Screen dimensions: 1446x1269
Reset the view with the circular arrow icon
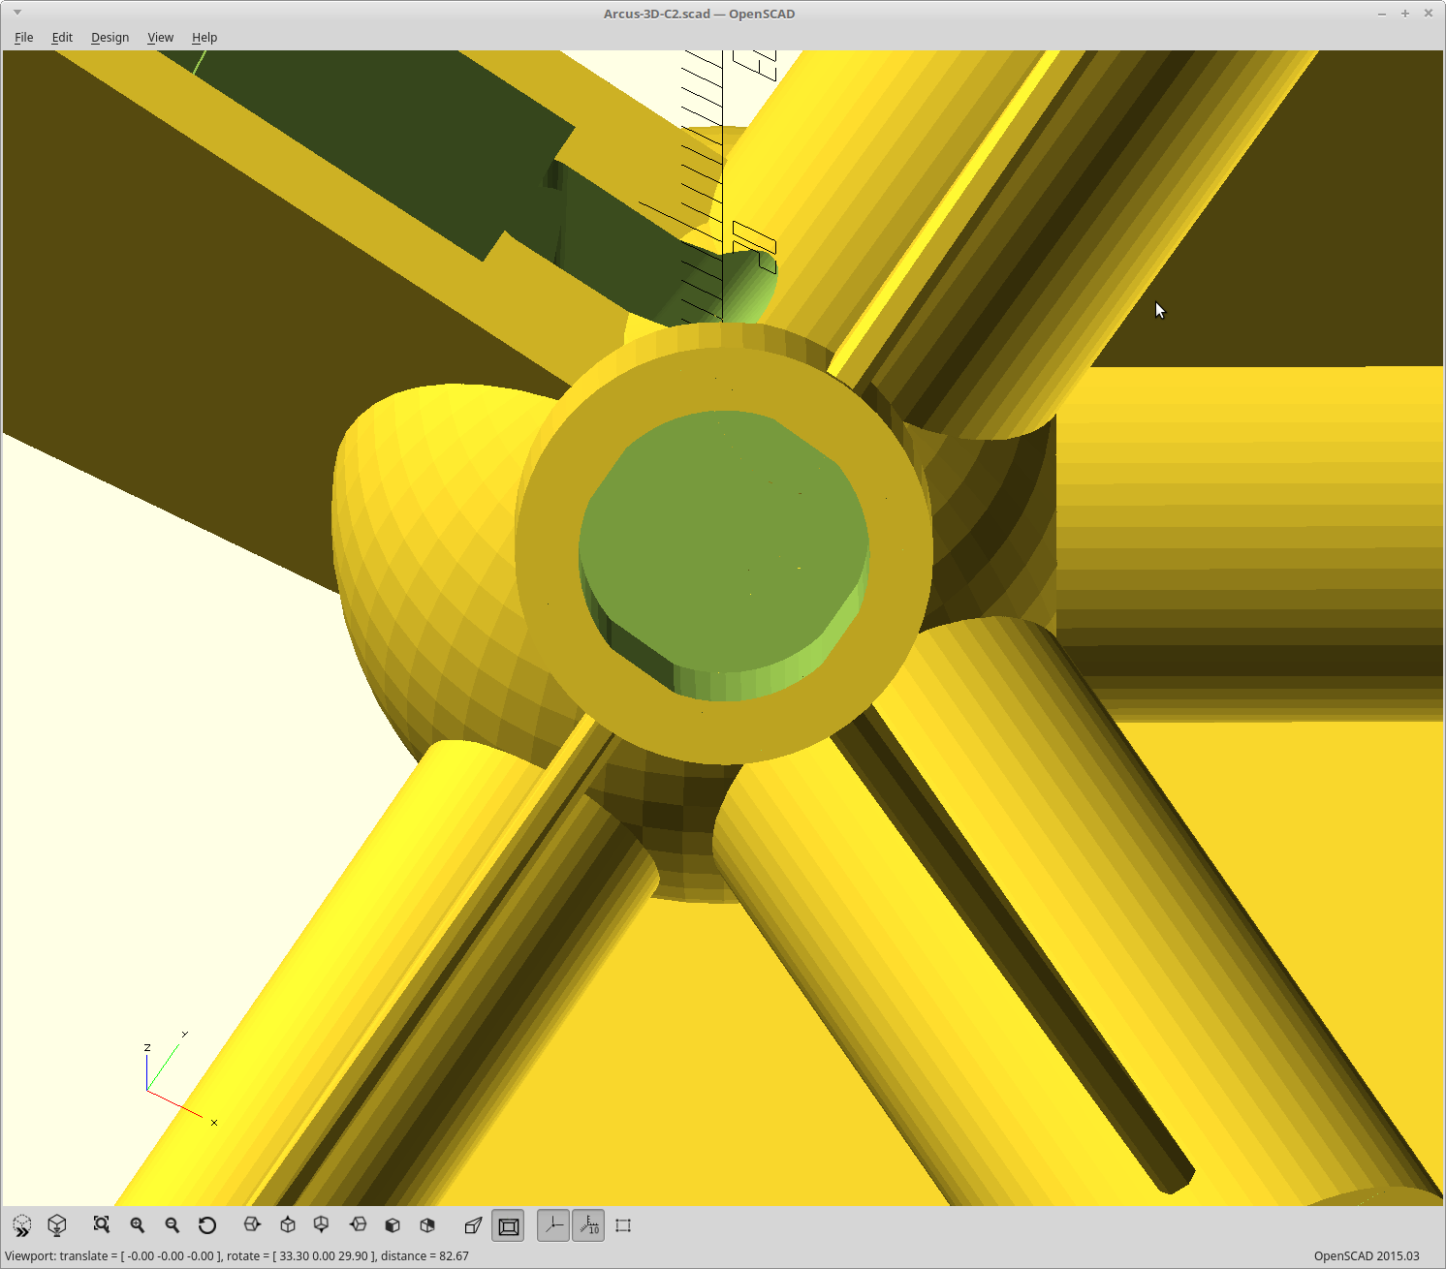click(207, 1224)
